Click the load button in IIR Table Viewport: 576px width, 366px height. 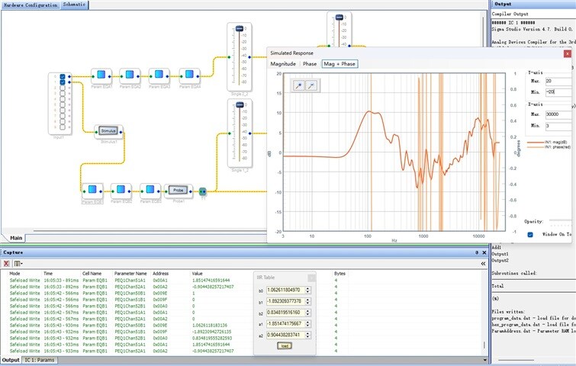click(285, 346)
